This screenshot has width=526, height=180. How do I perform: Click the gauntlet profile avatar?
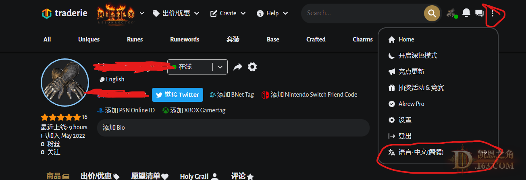click(64, 83)
